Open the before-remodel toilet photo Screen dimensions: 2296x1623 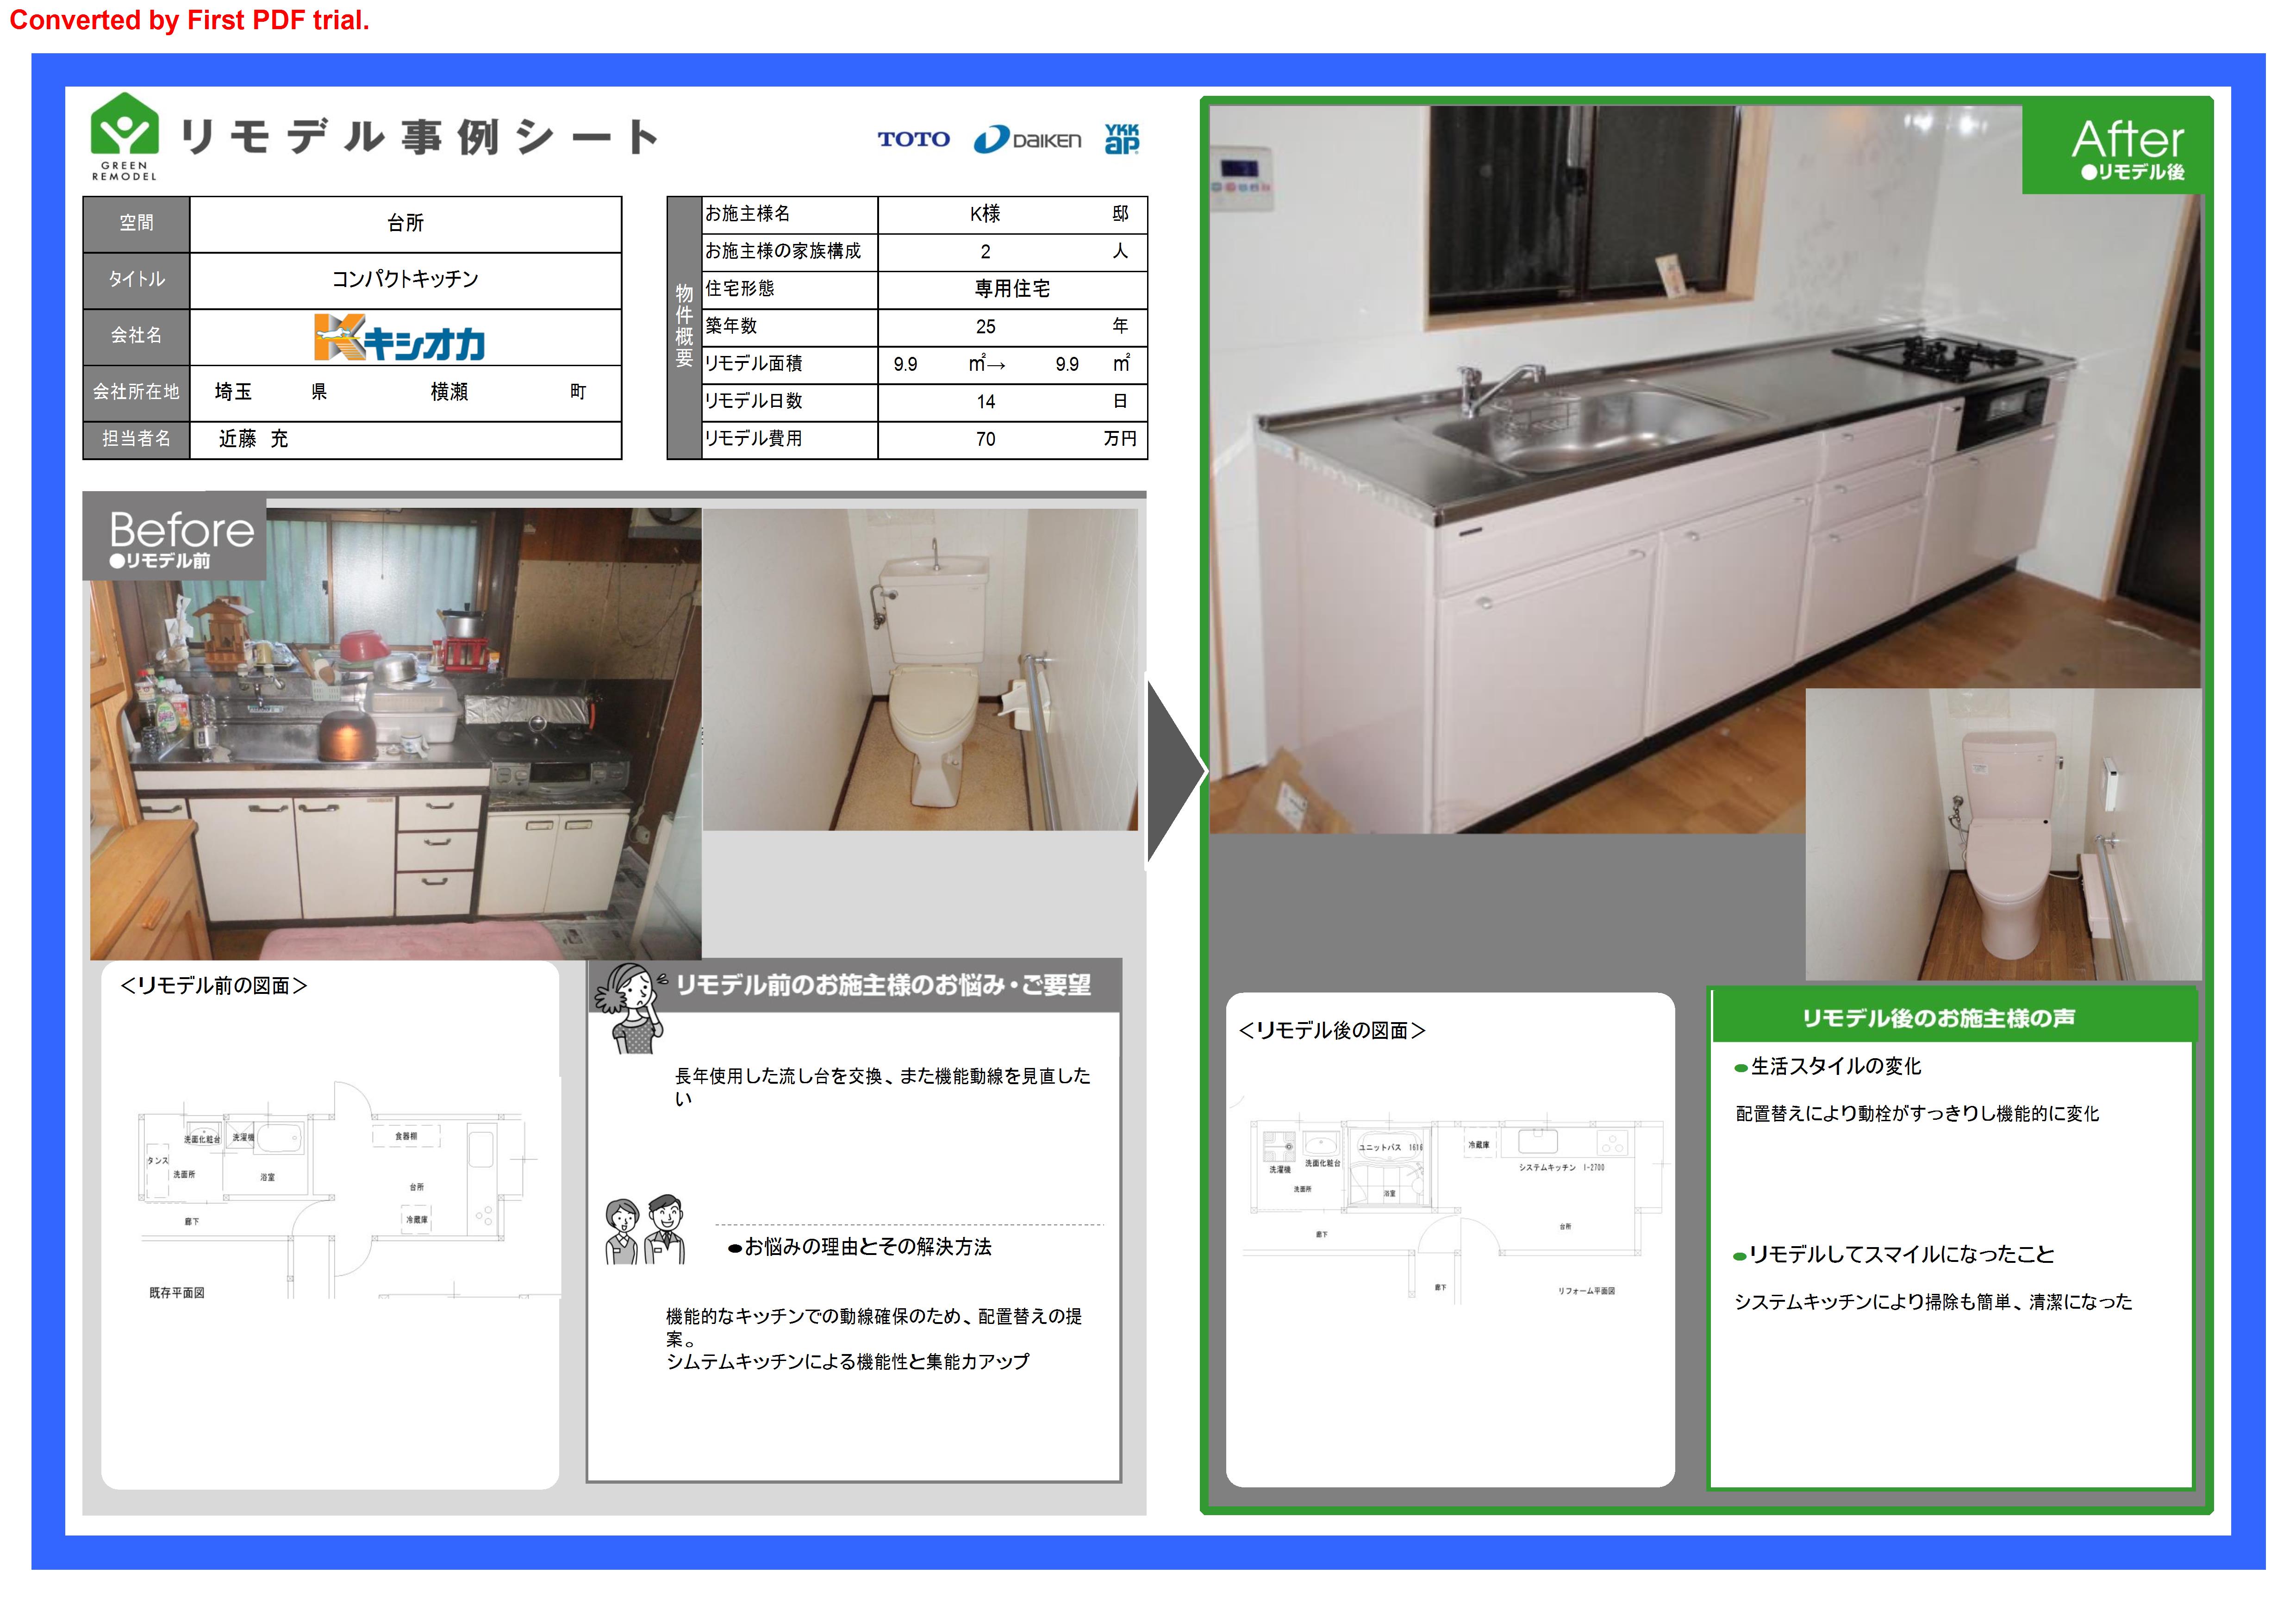click(920, 670)
